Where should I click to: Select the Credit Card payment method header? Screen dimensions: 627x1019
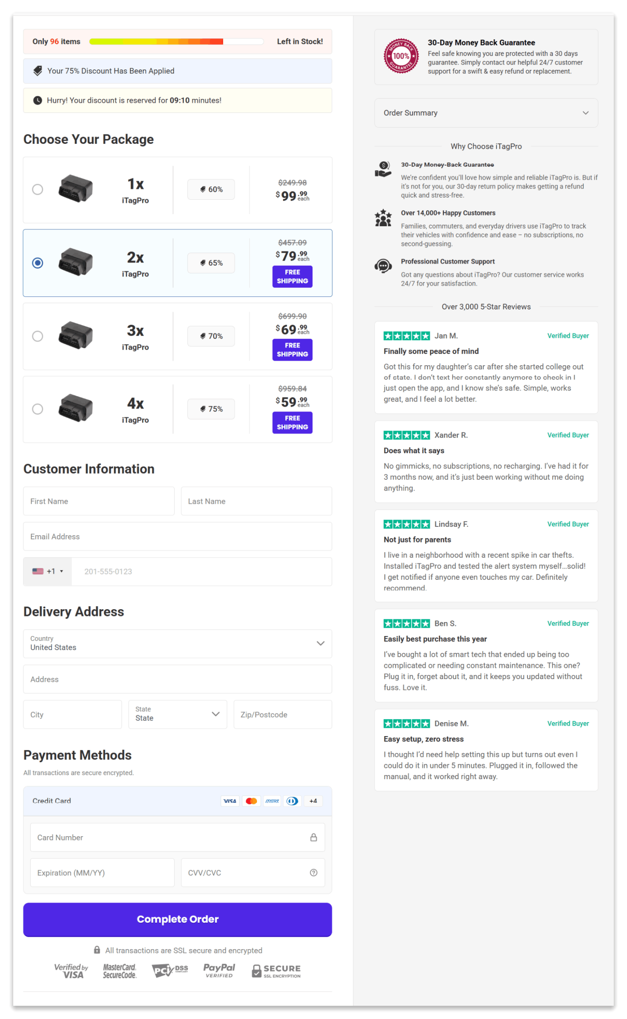tap(178, 801)
